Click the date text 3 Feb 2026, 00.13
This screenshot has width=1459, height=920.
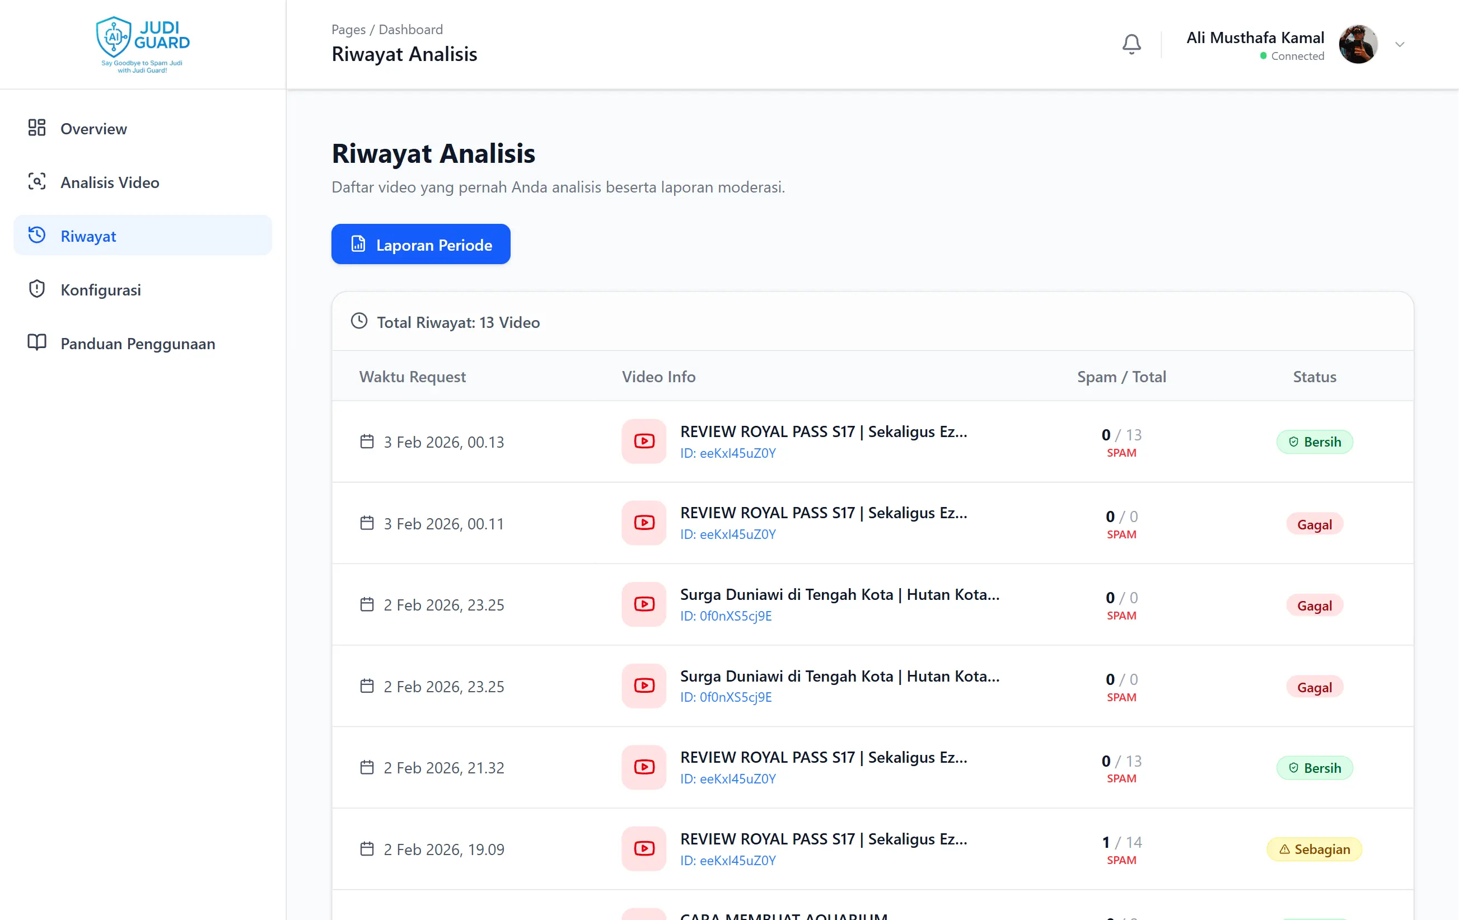(x=444, y=442)
